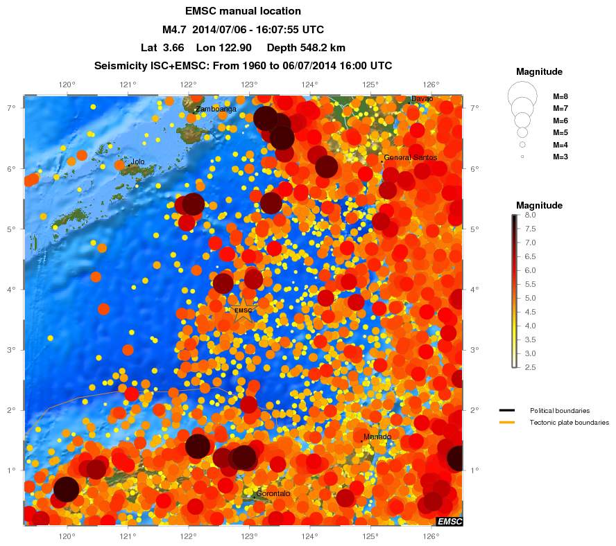Click the magnitude color scale bar

tap(515, 291)
